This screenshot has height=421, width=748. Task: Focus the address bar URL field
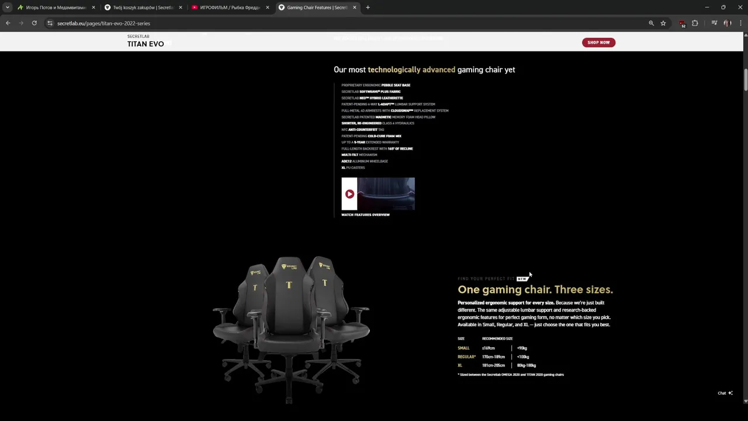pyautogui.click(x=351, y=23)
